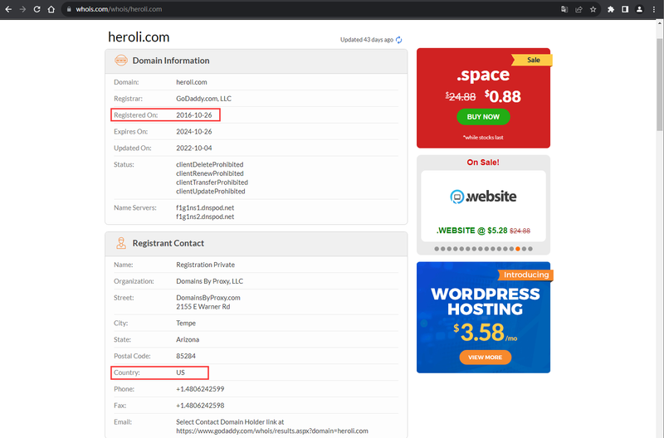Screen dimensions: 664x438
Task: Open the user profile icon
Action: pyautogui.click(x=639, y=9)
